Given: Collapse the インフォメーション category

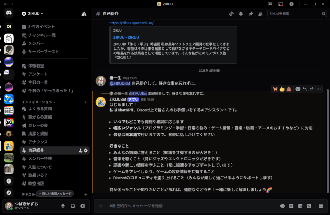Looking at the screenshot, I should pos(39,102).
